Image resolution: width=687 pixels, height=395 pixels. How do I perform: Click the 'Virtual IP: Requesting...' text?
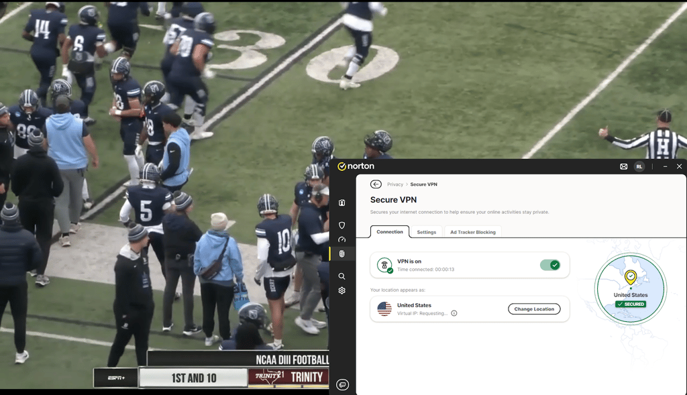[423, 313]
